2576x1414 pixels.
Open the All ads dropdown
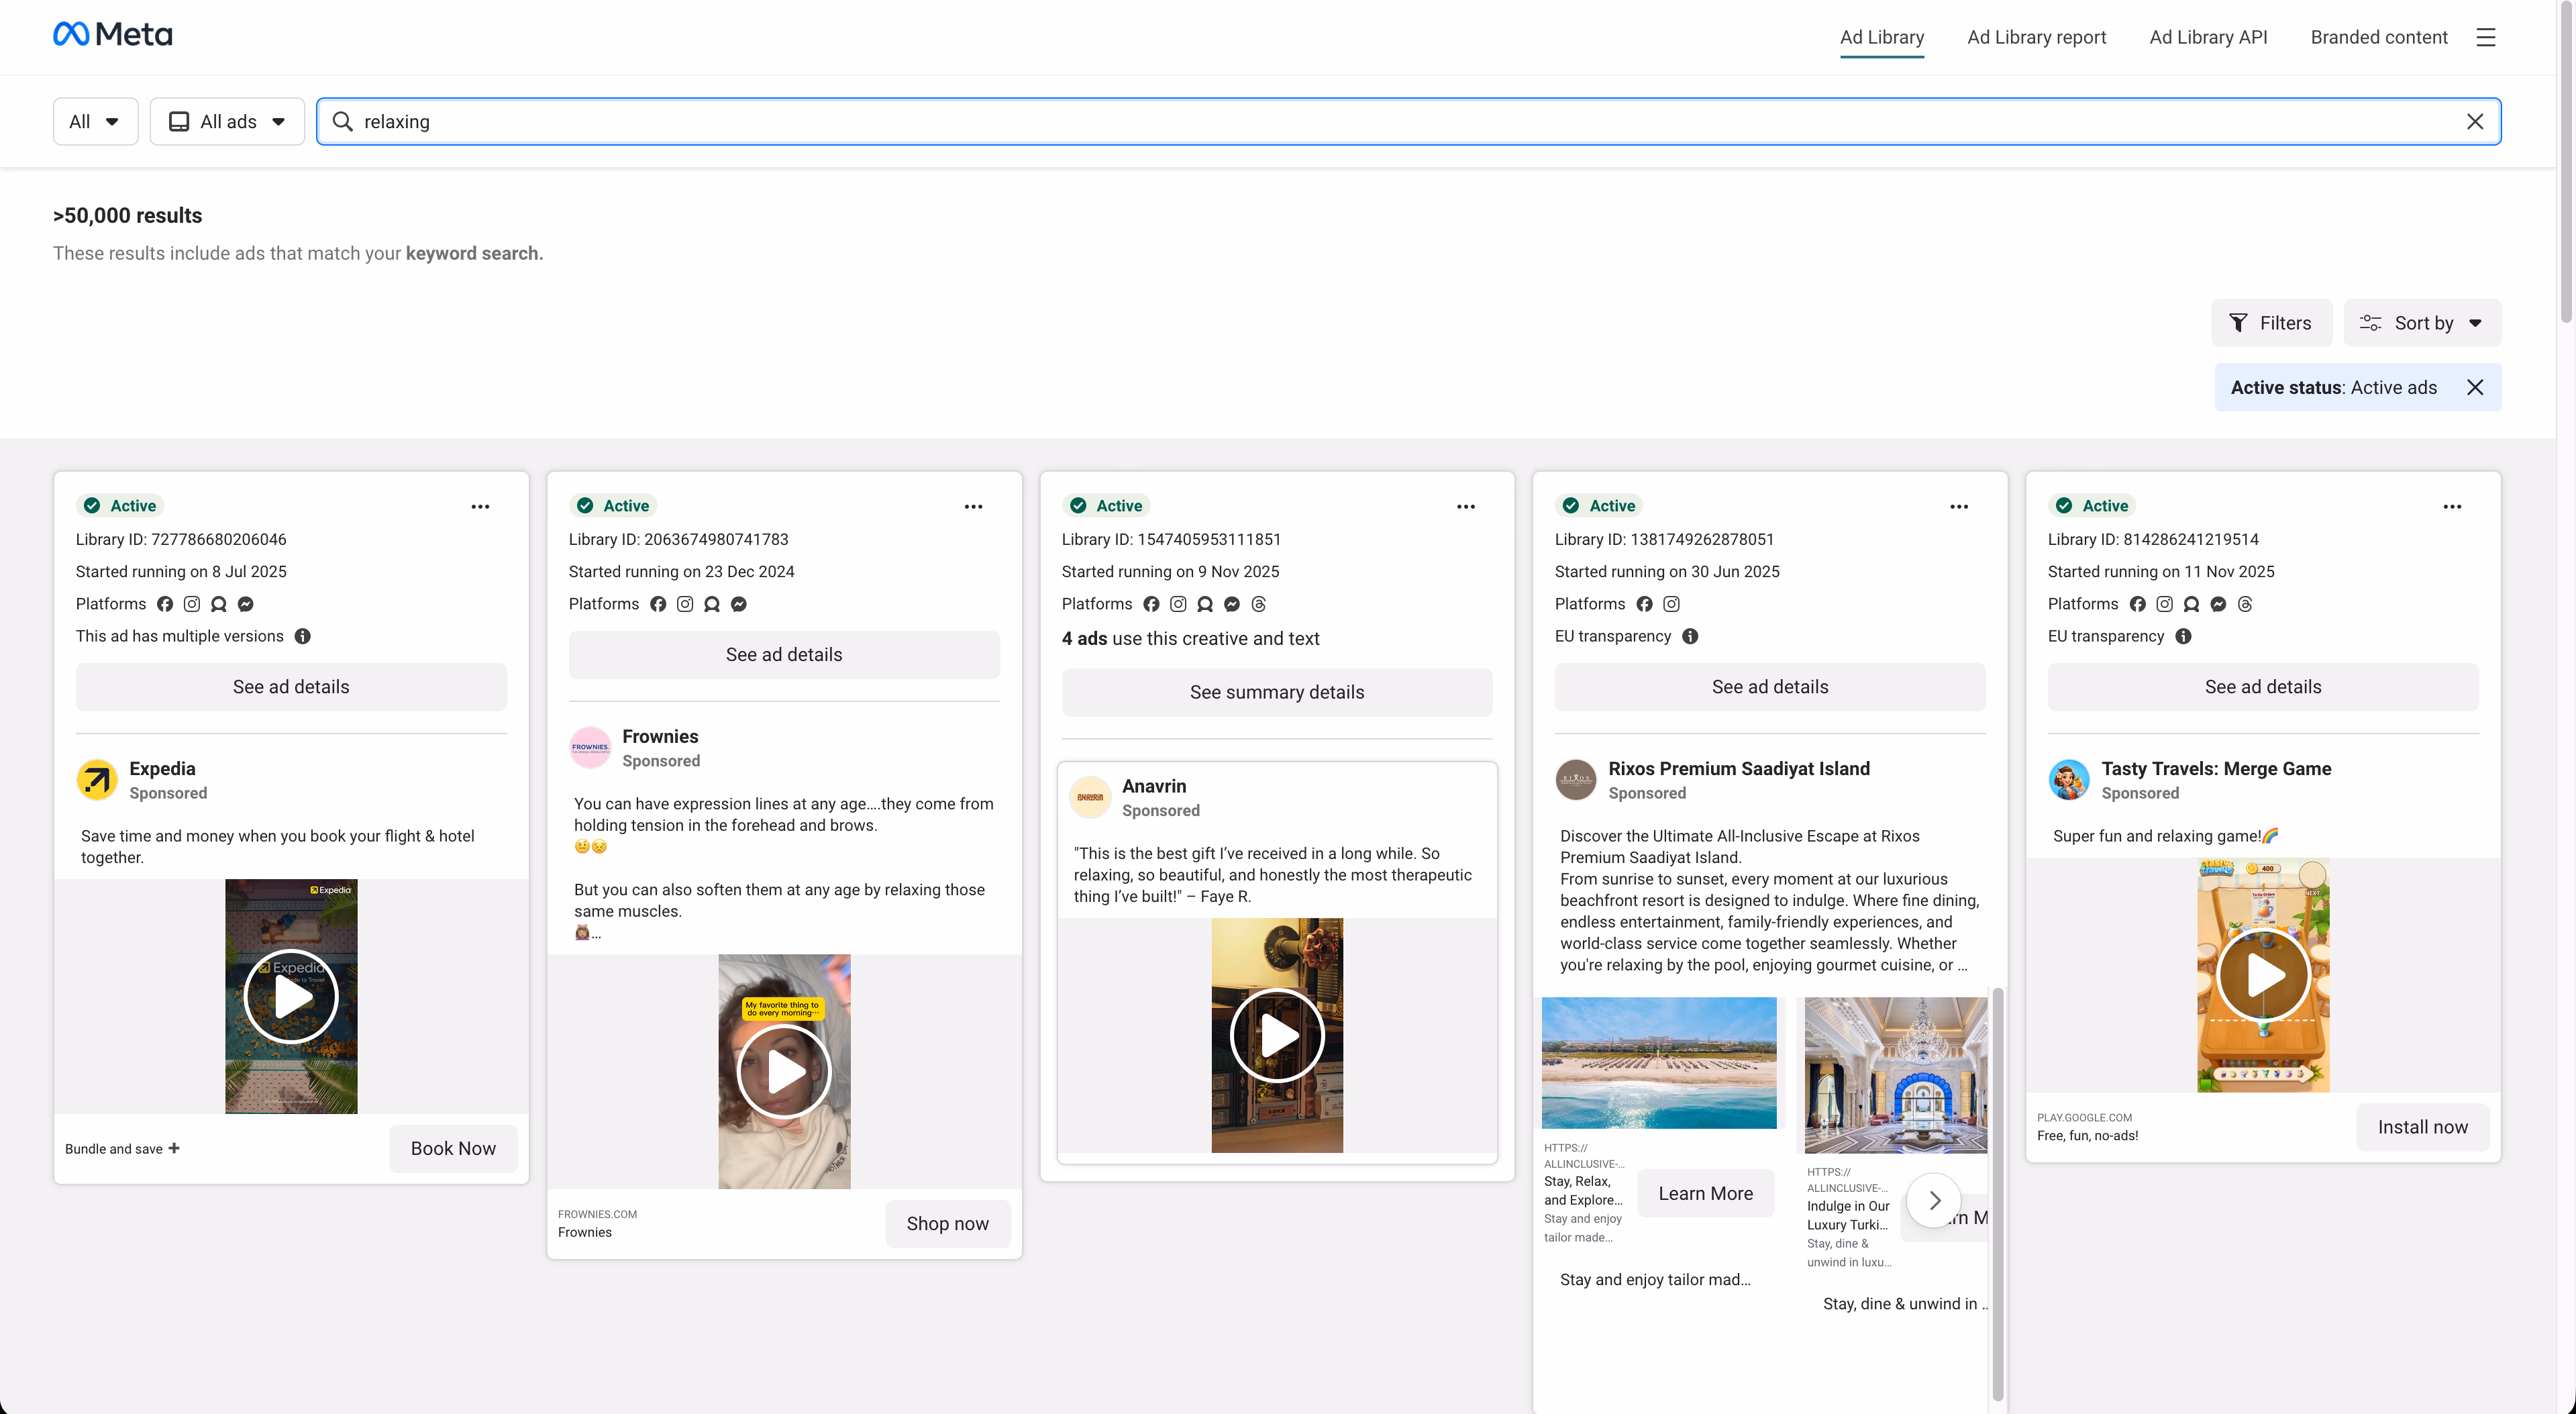pyautogui.click(x=227, y=121)
